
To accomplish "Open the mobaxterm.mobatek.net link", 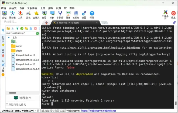I will pos(98,111).
